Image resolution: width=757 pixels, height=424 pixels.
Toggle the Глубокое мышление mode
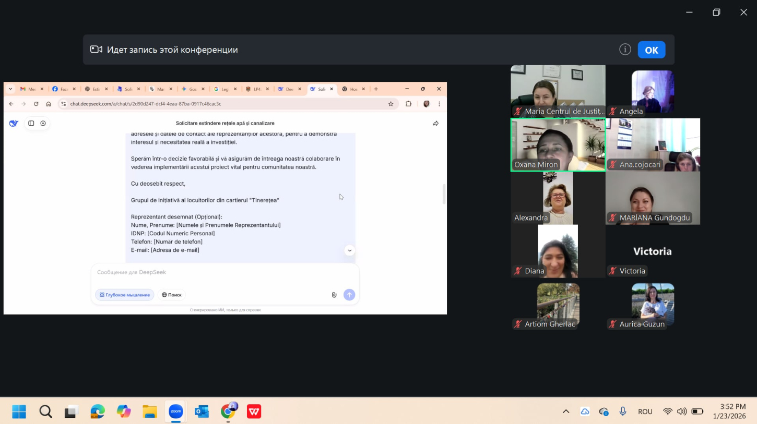125,295
